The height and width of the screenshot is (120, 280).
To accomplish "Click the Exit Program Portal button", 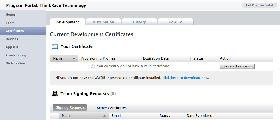I will point(259,5).
